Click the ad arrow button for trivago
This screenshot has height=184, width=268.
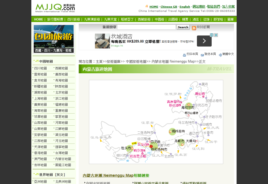[x=204, y=41]
